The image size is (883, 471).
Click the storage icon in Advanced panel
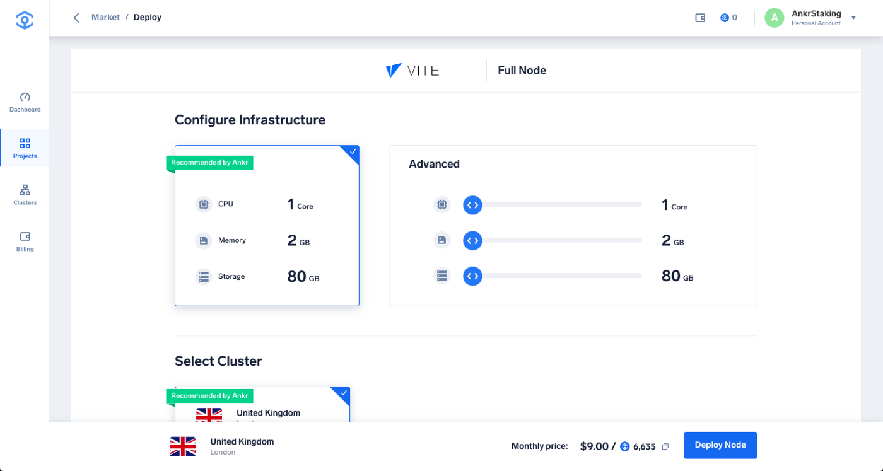[442, 276]
